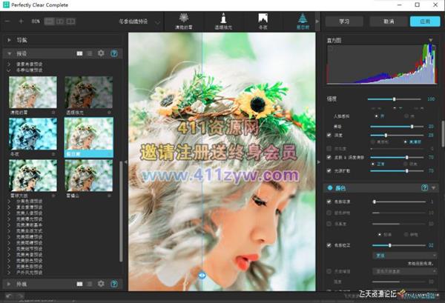Click the 应用 apply button
The height and width of the screenshot is (303, 445).
pyautogui.click(x=424, y=21)
